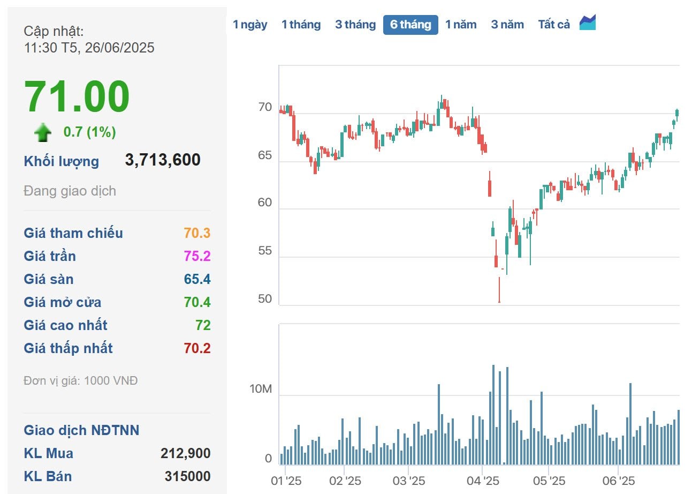692x494 pixels.
Task: Select the 1 tháng range tab
Action: [301, 25]
